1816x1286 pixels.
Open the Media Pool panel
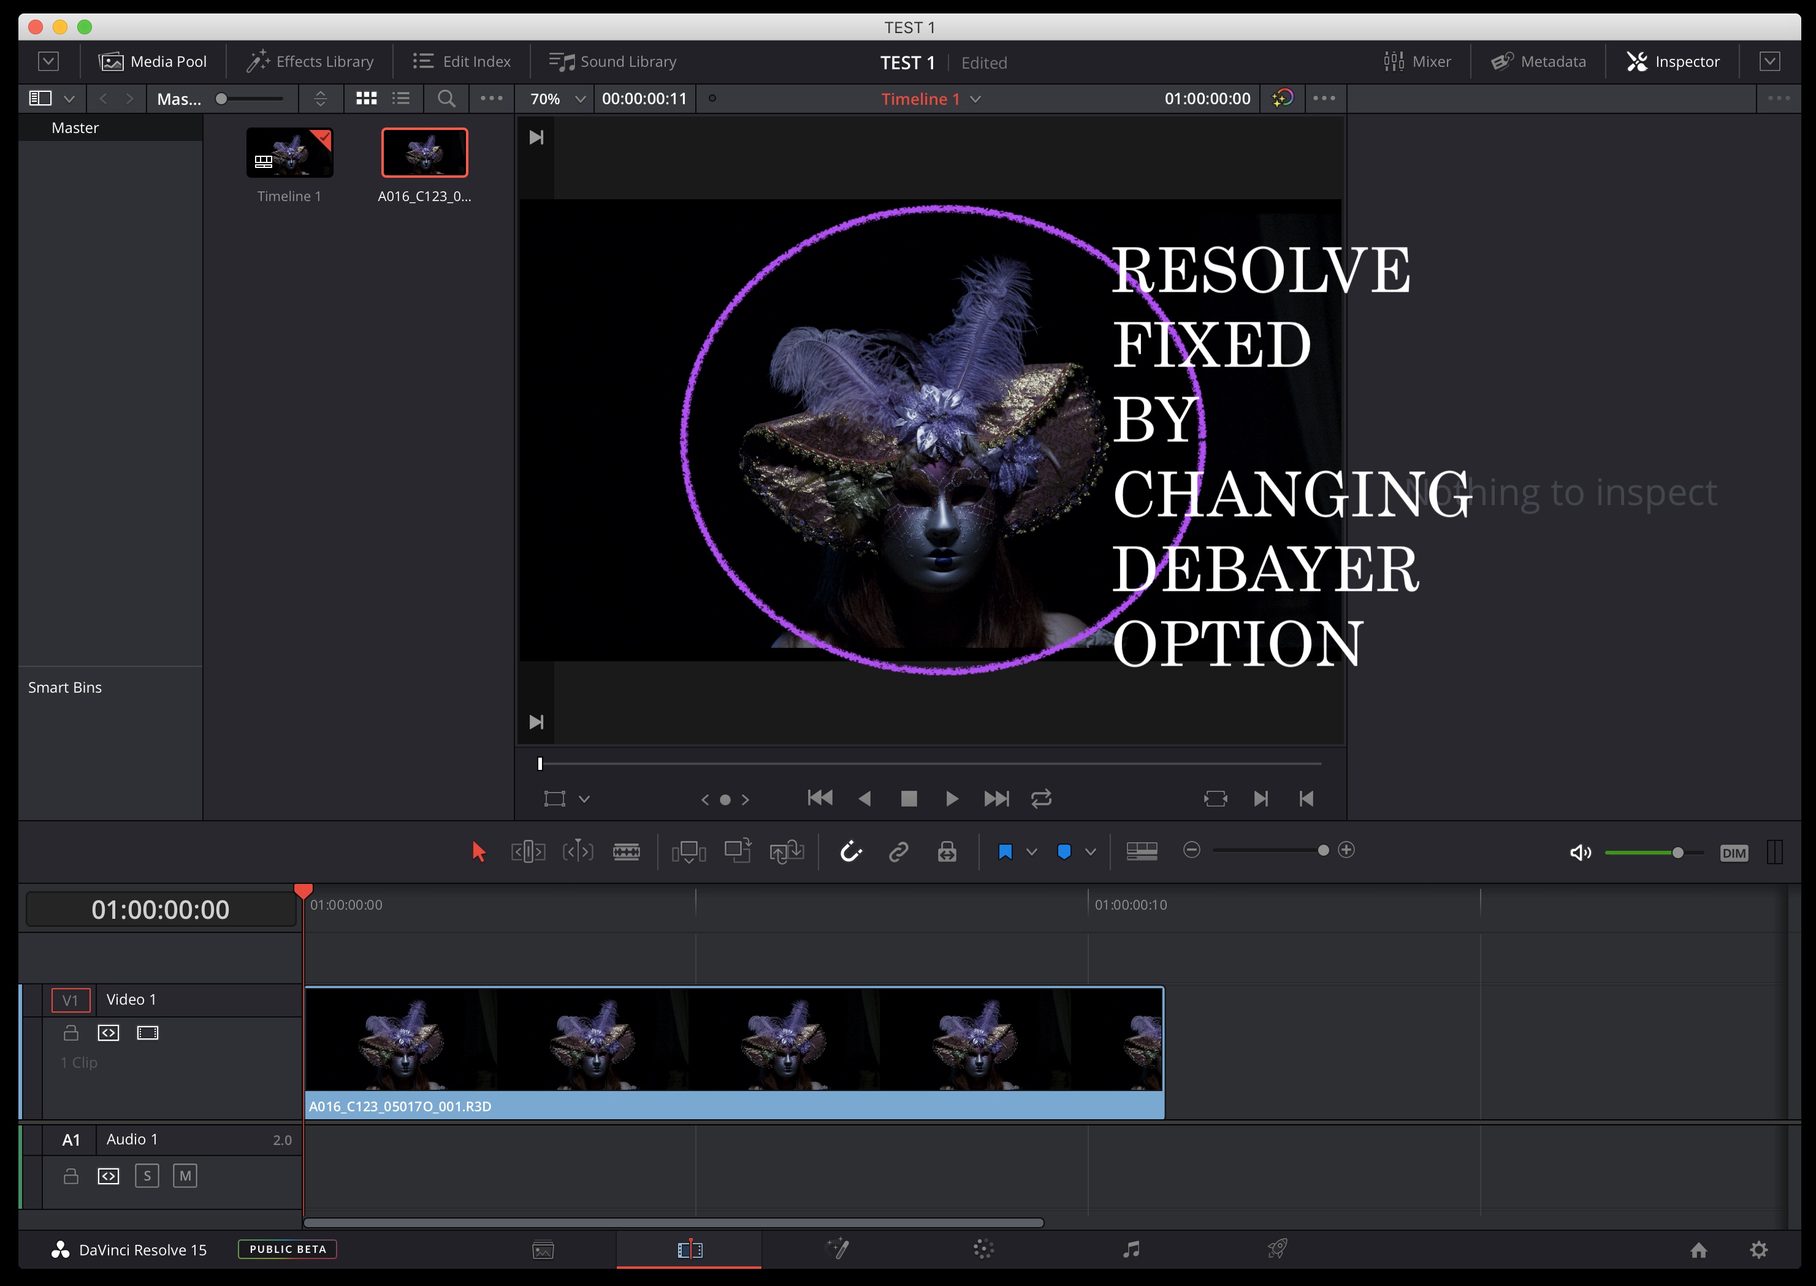click(152, 62)
